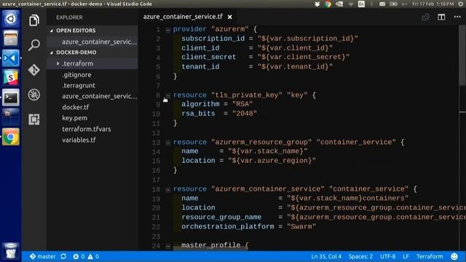Click the "2048" rsa_bits value
Screen dimensions: 466x262
coord(245,114)
